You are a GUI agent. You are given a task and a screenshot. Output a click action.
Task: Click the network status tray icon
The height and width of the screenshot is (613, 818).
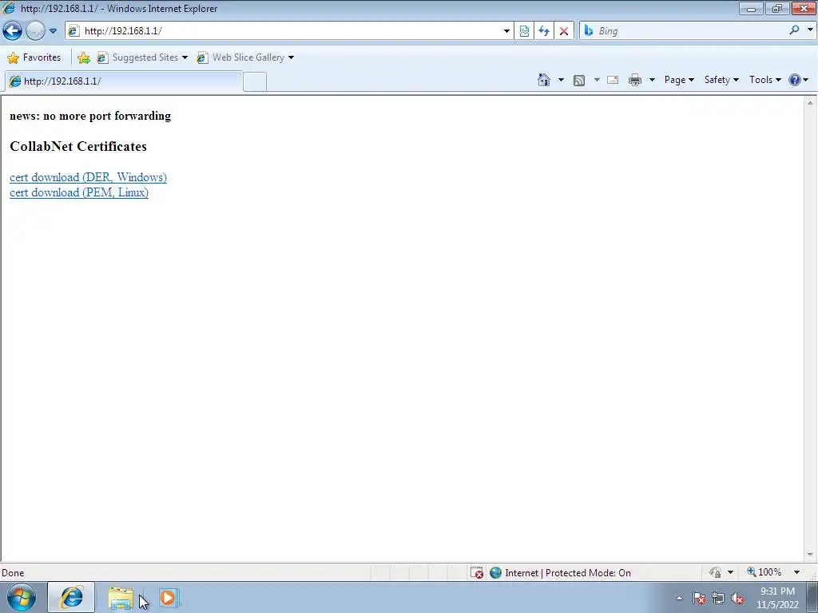(x=718, y=598)
